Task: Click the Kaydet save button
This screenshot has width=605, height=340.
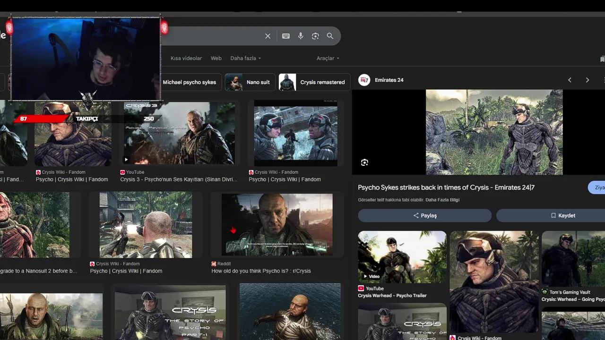Action: (551, 215)
